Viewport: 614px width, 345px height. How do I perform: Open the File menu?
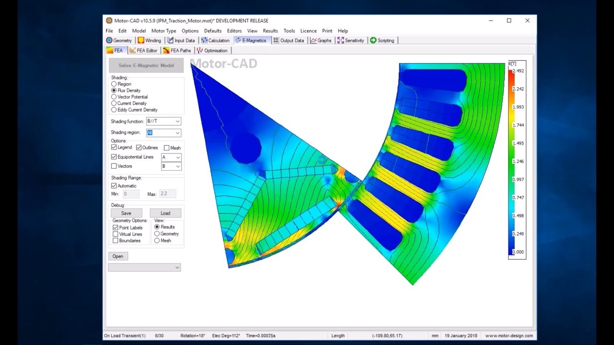click(x=109, y=31)
